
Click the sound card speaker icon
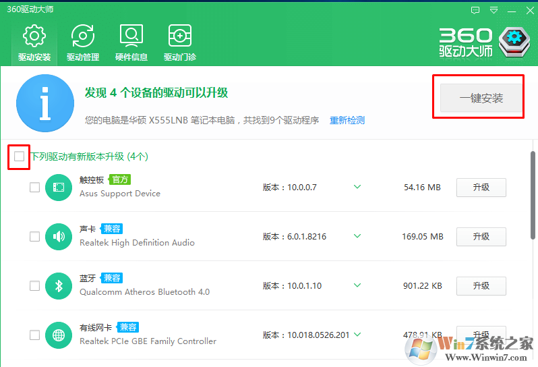(59, 237)
